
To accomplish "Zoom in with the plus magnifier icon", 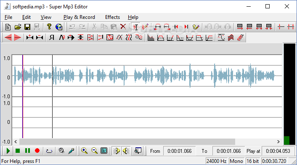I will point(84,151).
